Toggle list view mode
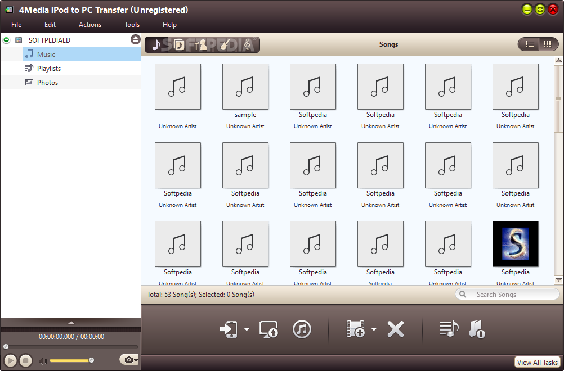The height and width of the screenshot is (371, 564). click(x=529, y=44)
